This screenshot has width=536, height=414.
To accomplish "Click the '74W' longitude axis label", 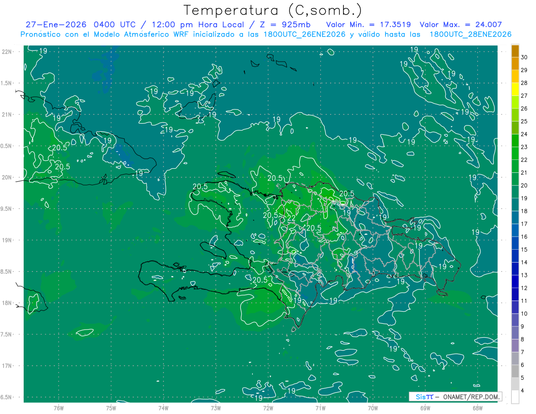I will click(x=163, y=408).
